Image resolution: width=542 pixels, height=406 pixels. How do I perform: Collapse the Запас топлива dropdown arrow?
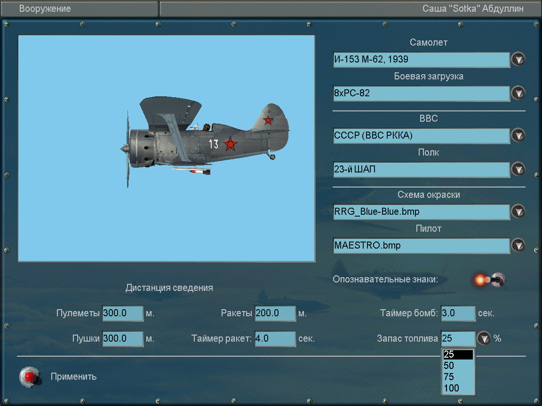point(484,339)
